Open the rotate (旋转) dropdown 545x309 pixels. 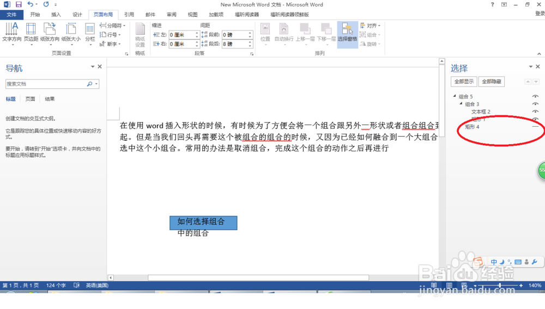point(370,44)
